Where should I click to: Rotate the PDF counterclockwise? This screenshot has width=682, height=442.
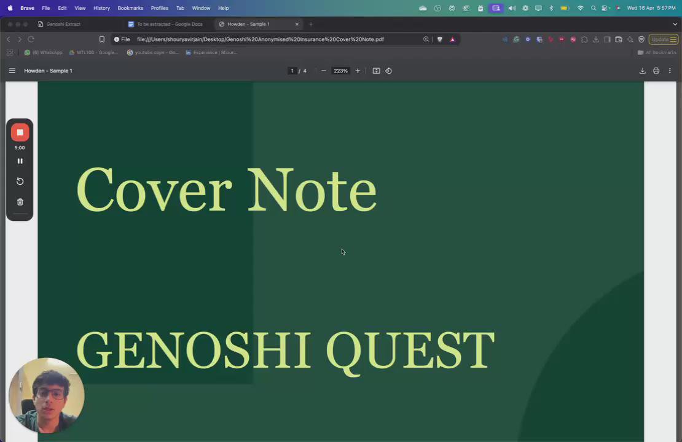388,71
